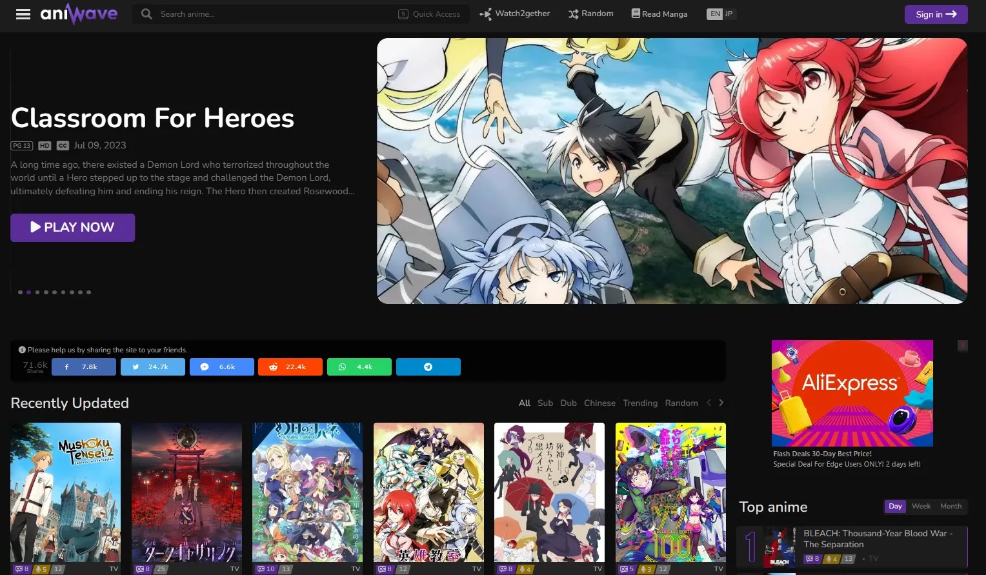Share on Reddit (22.4k)
This screenshot has width=986, height=575.
[x=290, y=367]
